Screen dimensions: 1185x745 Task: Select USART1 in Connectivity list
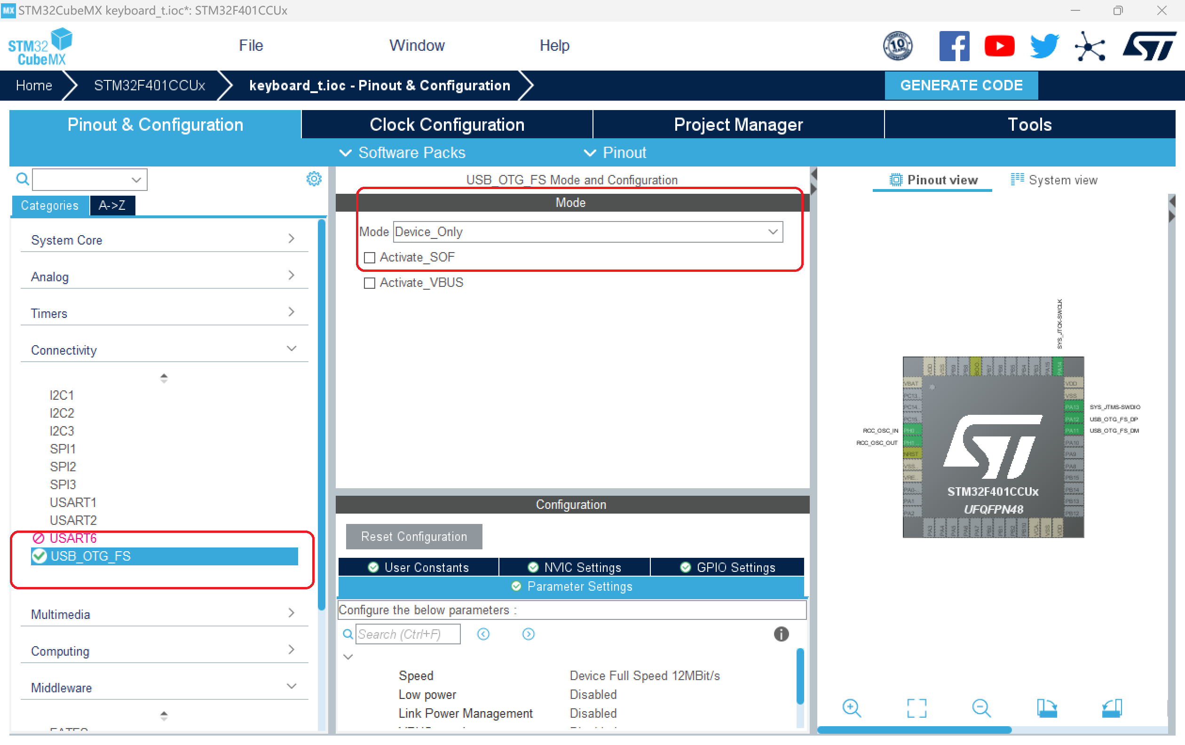tap(73, 502)
